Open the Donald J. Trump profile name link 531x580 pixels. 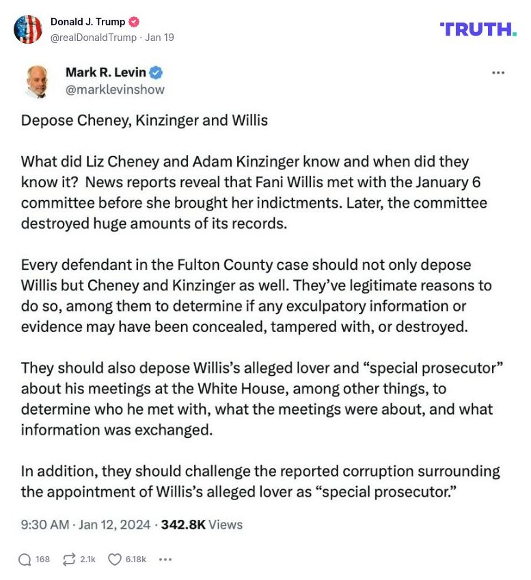[87, 22]
